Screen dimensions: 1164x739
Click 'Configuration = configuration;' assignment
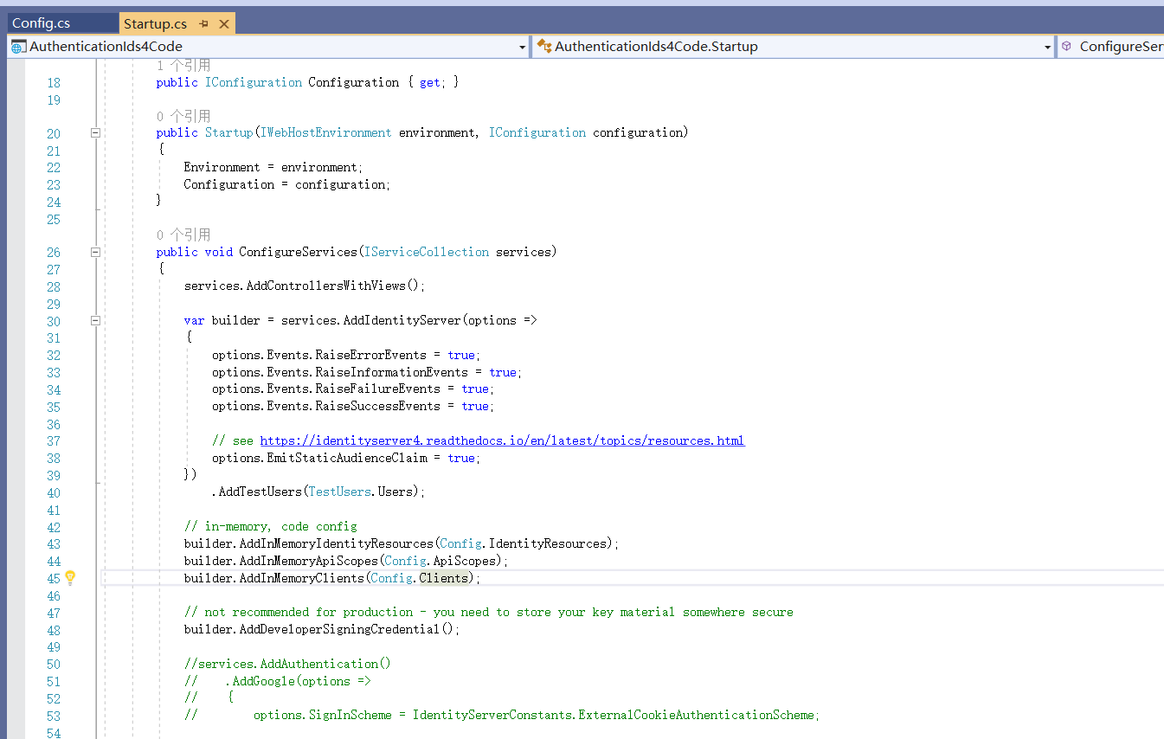287,184
